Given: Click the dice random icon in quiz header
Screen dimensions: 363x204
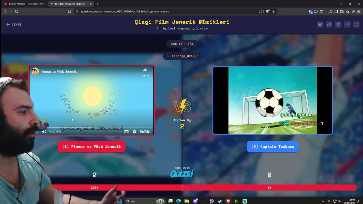Looking at the screenshot, I should coord(329,24).
